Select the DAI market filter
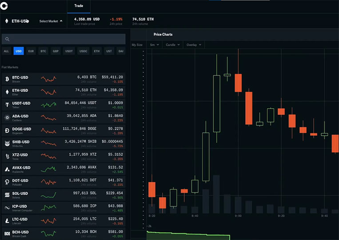This screenshot has width=339, height=240. pyautogui.click(x=121, y=51)
